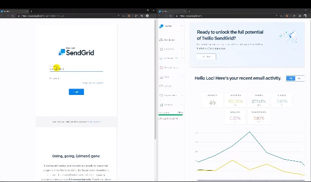The height and width of the screenshot is (182, 311).
Task: Reload the page in the left login window
Action: tap(13, 16)
